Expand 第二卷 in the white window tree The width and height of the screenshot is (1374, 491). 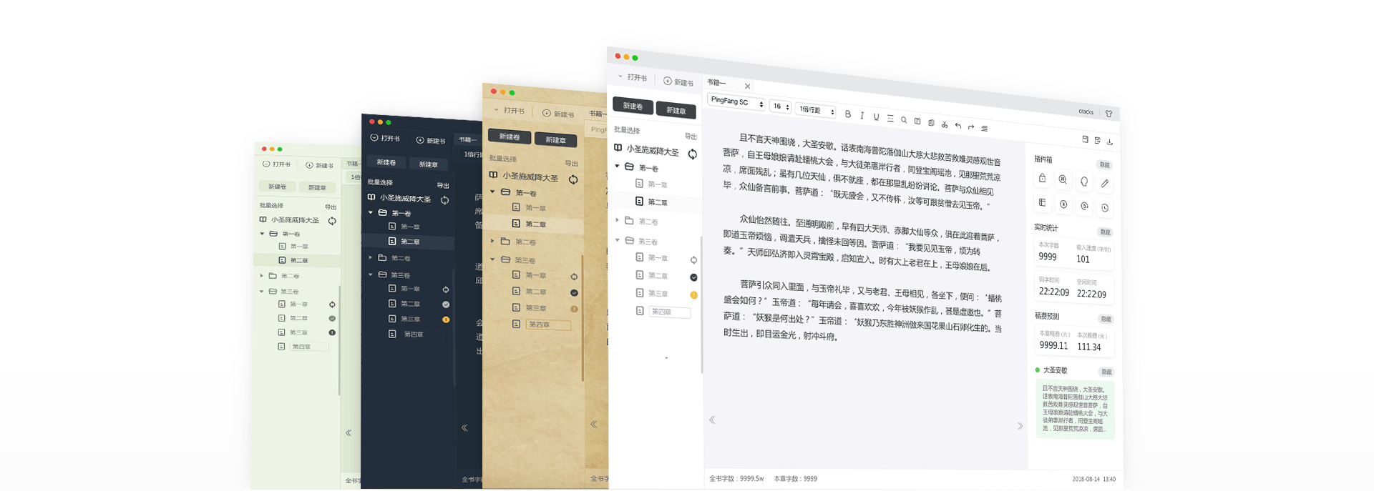(618, 220)
